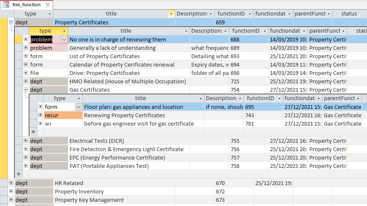Click select-all corner of main datasheet
Viewport: 367px width, 206px height.
(x=4, y=14)
